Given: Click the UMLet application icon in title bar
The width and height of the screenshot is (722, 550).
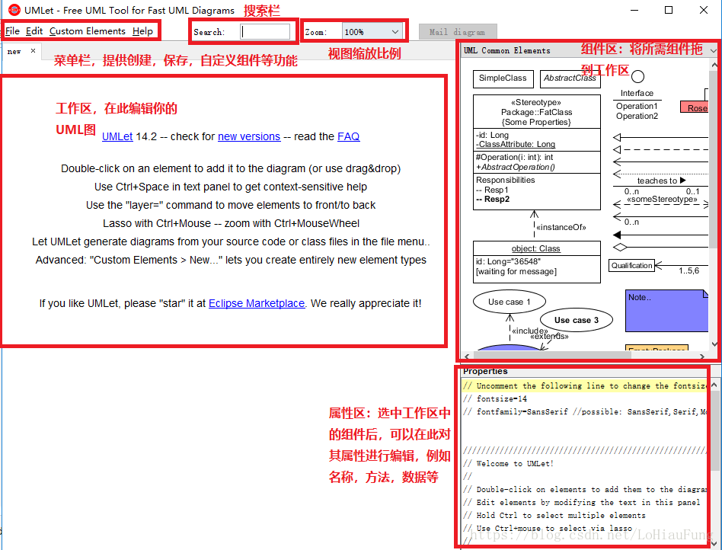Looking at the screenshot, I should coord(14,10).
